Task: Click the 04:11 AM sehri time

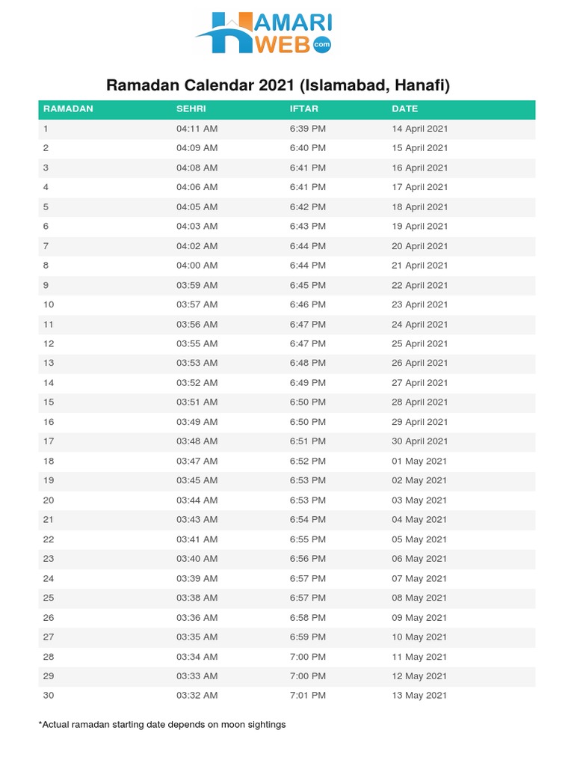Action: (197, 129)
